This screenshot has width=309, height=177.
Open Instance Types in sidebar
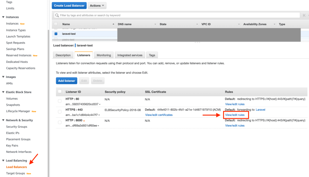pos(16,30)
